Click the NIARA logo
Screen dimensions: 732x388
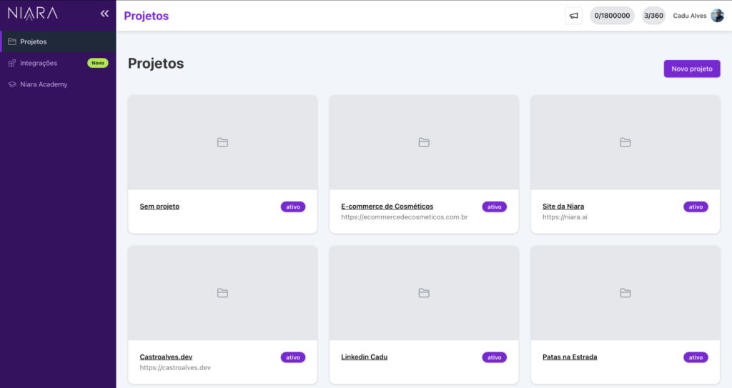coord(33,14)
